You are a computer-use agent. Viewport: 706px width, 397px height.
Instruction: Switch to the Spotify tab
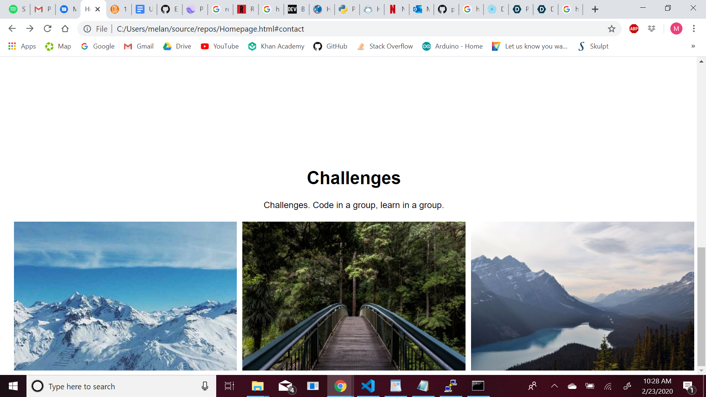[x=17, y=9]
